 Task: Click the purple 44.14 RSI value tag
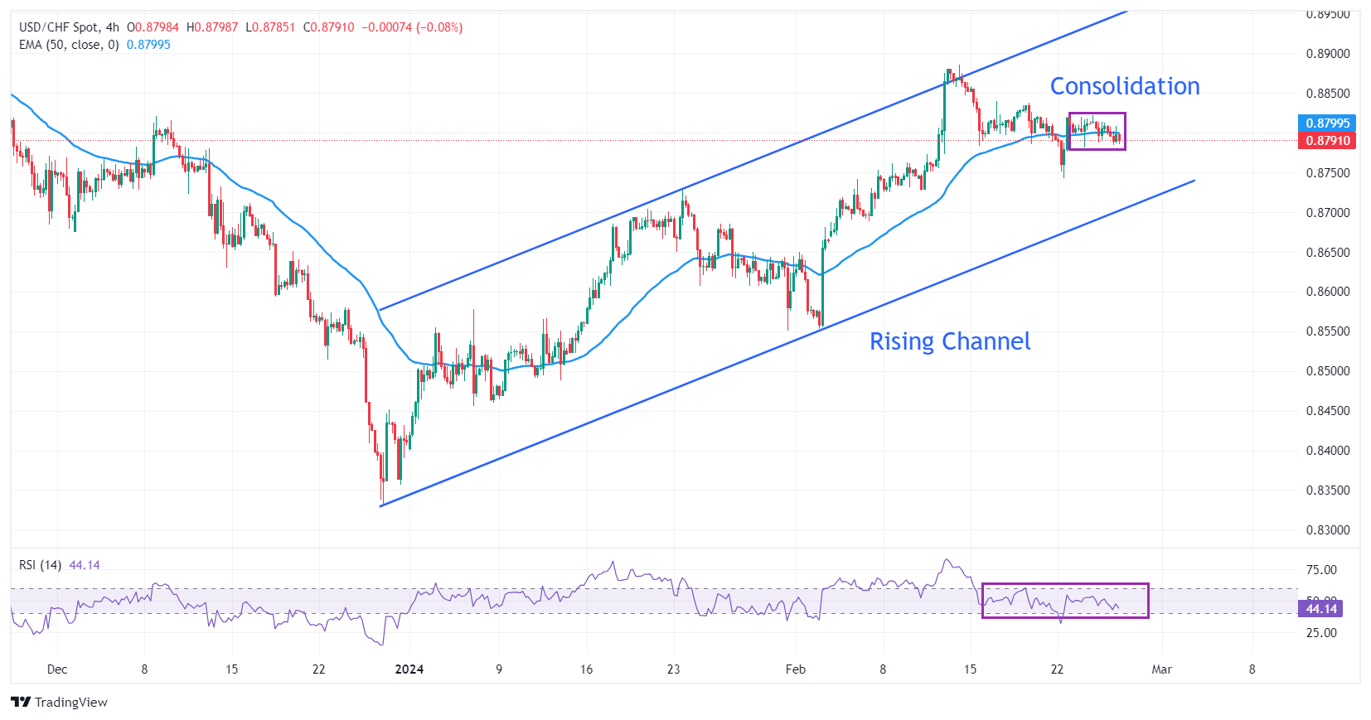click(1321, 609)
